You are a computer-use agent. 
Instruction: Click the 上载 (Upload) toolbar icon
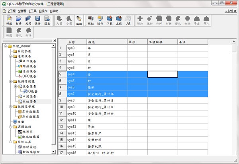coord(119,20)
